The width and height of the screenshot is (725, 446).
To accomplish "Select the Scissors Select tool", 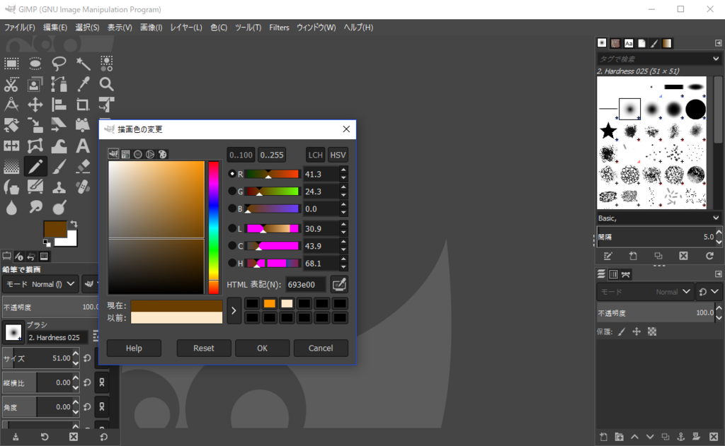I will [11, 85].
